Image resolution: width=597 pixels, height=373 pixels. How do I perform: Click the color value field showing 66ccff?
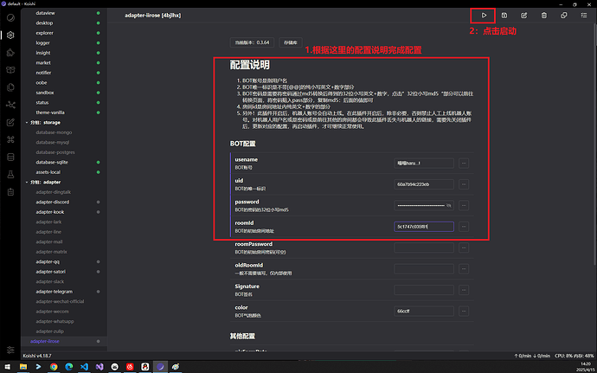click(424, 312)
